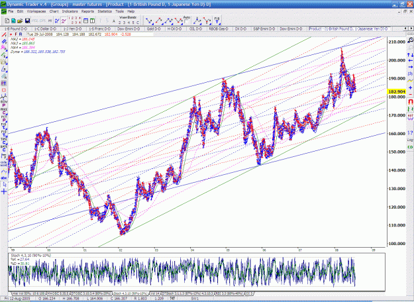Screen dimensions: 414x302
Task: Select the FIB time tool
Action: click(x=217, y=21)
